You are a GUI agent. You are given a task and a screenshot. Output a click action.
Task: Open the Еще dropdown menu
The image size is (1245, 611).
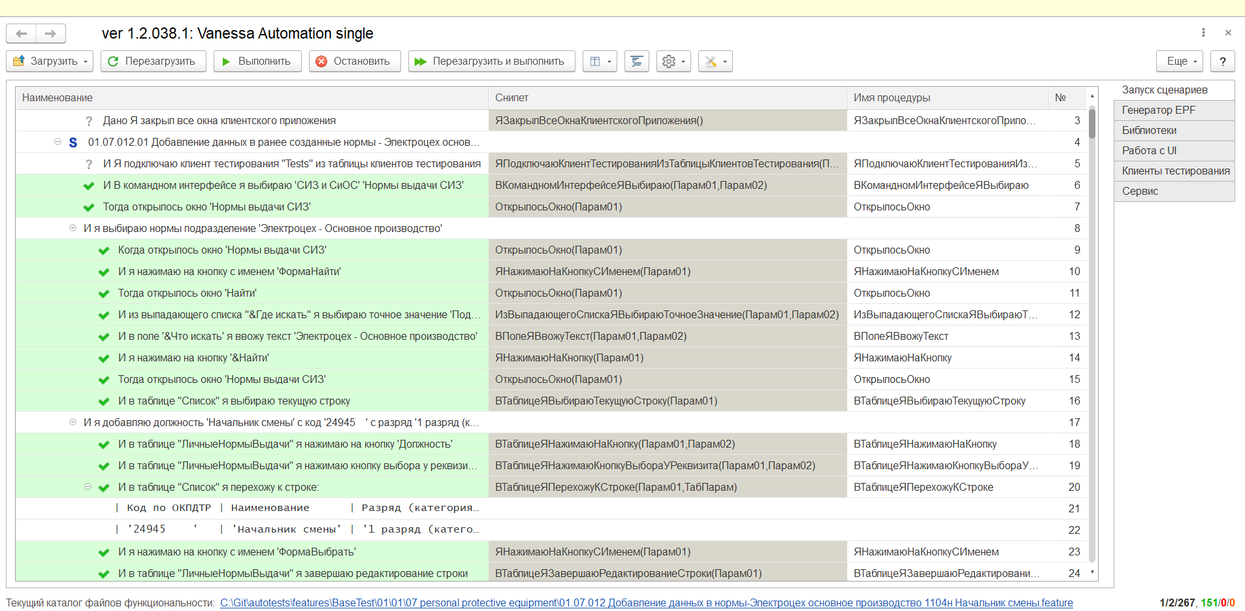[1180, 61]
